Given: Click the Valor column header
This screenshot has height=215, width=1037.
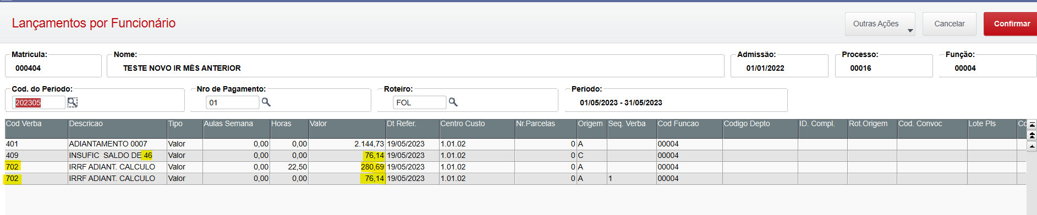Looking at the screenshot, I should click(x=347, y=128).
